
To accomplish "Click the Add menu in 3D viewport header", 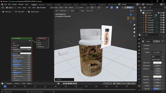I will pos(66,7).
